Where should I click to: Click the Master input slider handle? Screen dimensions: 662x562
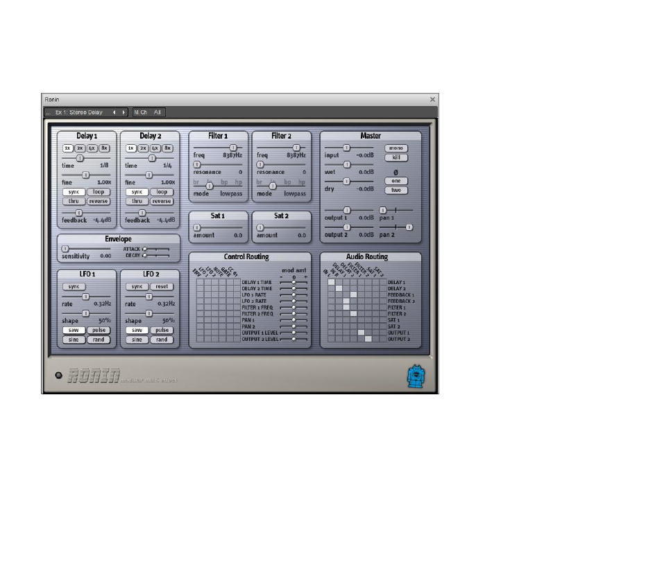[x=347, y=148]
